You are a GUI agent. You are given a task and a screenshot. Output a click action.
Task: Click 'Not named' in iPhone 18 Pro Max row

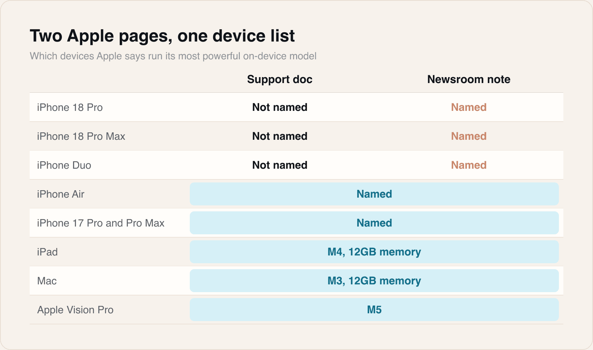tap(280, 136)
